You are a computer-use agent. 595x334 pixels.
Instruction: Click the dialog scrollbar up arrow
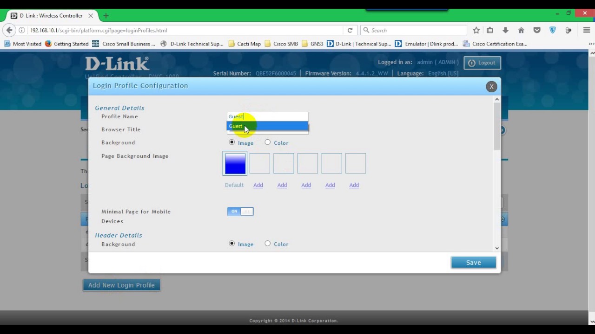point(497,99)
